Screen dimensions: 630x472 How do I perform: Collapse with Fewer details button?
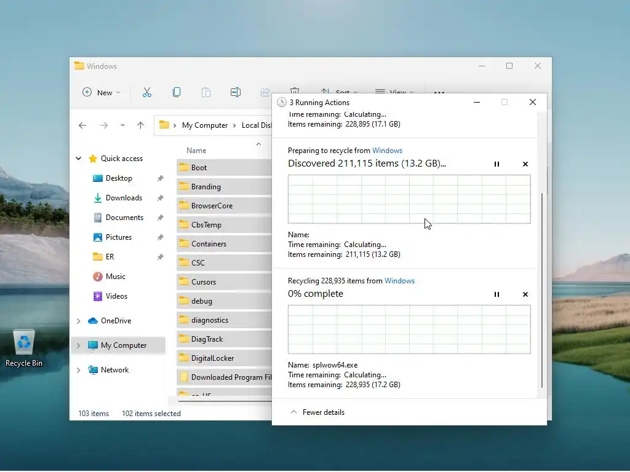click(x=317, y=412)
